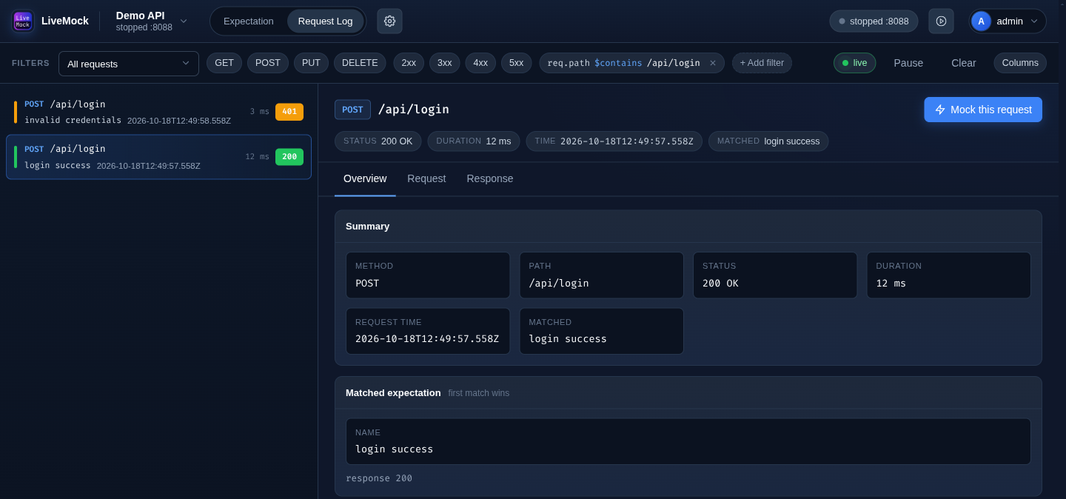Remove the req.path /api/login filter
The image size is (1066, 499).
[713, 63]
